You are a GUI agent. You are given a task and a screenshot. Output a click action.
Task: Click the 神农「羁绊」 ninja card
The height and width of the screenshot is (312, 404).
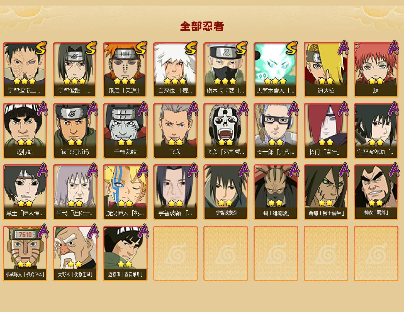(376, 192)
